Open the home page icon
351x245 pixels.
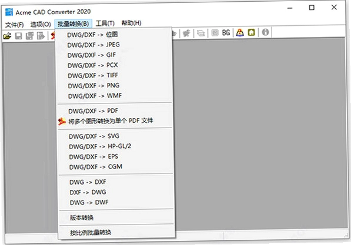[252, 32]
